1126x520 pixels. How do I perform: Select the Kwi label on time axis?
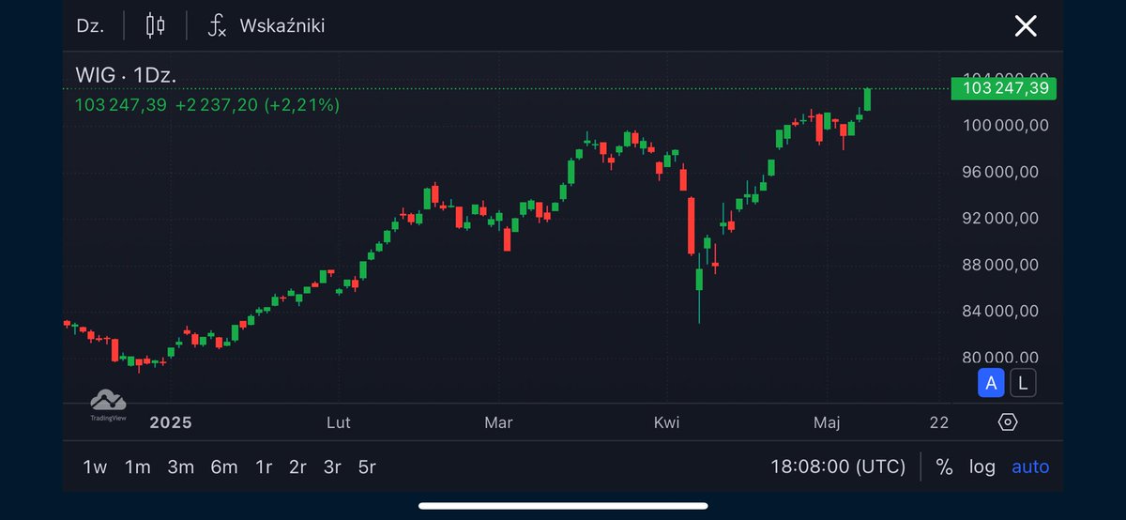click(x=666, y=422)
